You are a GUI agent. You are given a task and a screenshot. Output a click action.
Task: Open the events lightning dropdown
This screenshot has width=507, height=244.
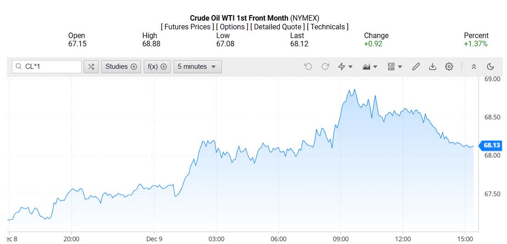tap(345, 67)
